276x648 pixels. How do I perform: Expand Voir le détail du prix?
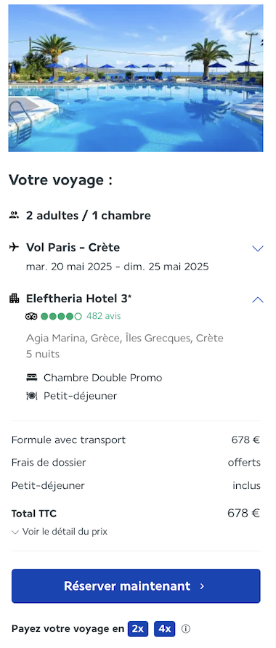point(60,532)
